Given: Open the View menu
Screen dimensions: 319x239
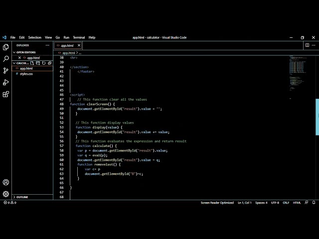Looking at the screenshot, I should point(48,37).
